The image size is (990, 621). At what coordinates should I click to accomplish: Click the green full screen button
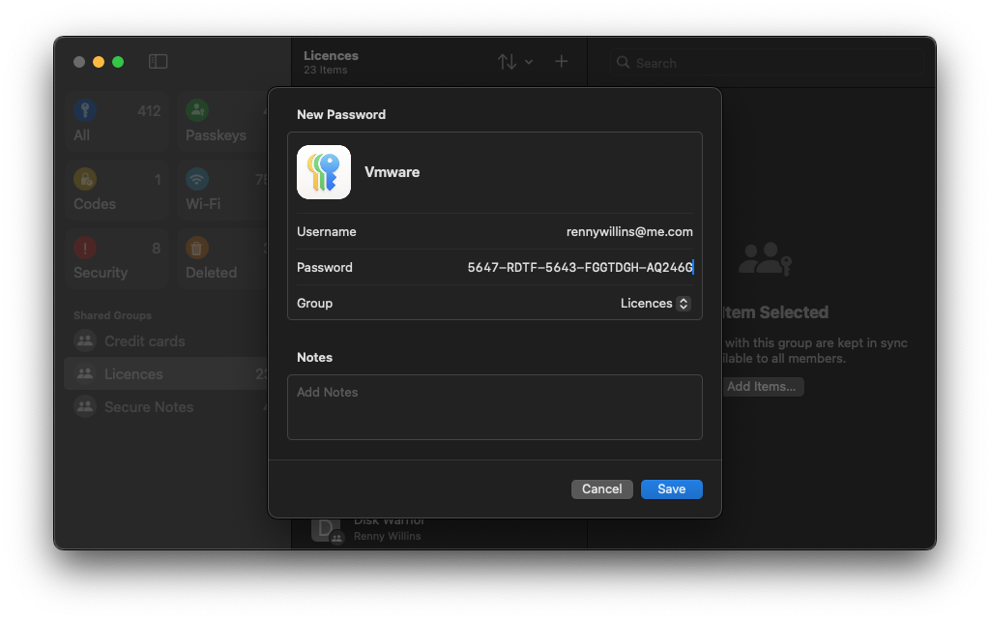(x=118, y=62)
